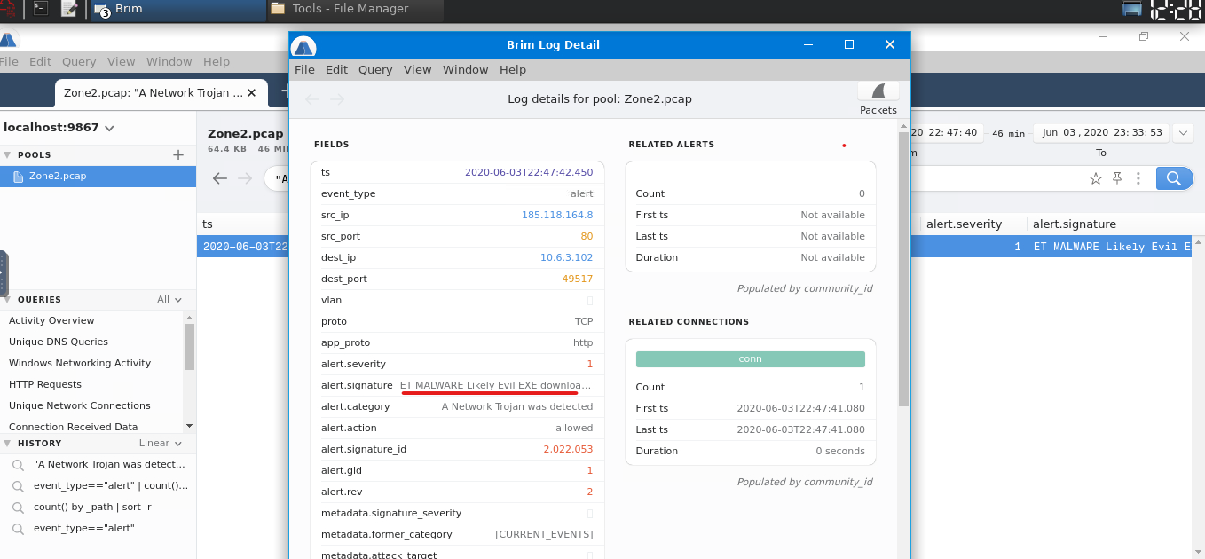1205x559 pixels.
Task: Click dest_ip value 10.6.3.102
Action: pos(566,257)
